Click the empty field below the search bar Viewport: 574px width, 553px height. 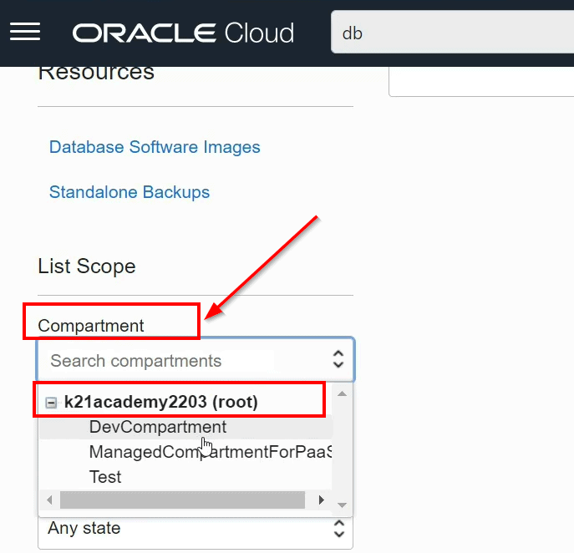tap(481, 81)
